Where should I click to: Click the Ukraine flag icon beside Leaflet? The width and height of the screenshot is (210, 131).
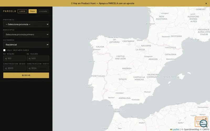click(171, 129)
